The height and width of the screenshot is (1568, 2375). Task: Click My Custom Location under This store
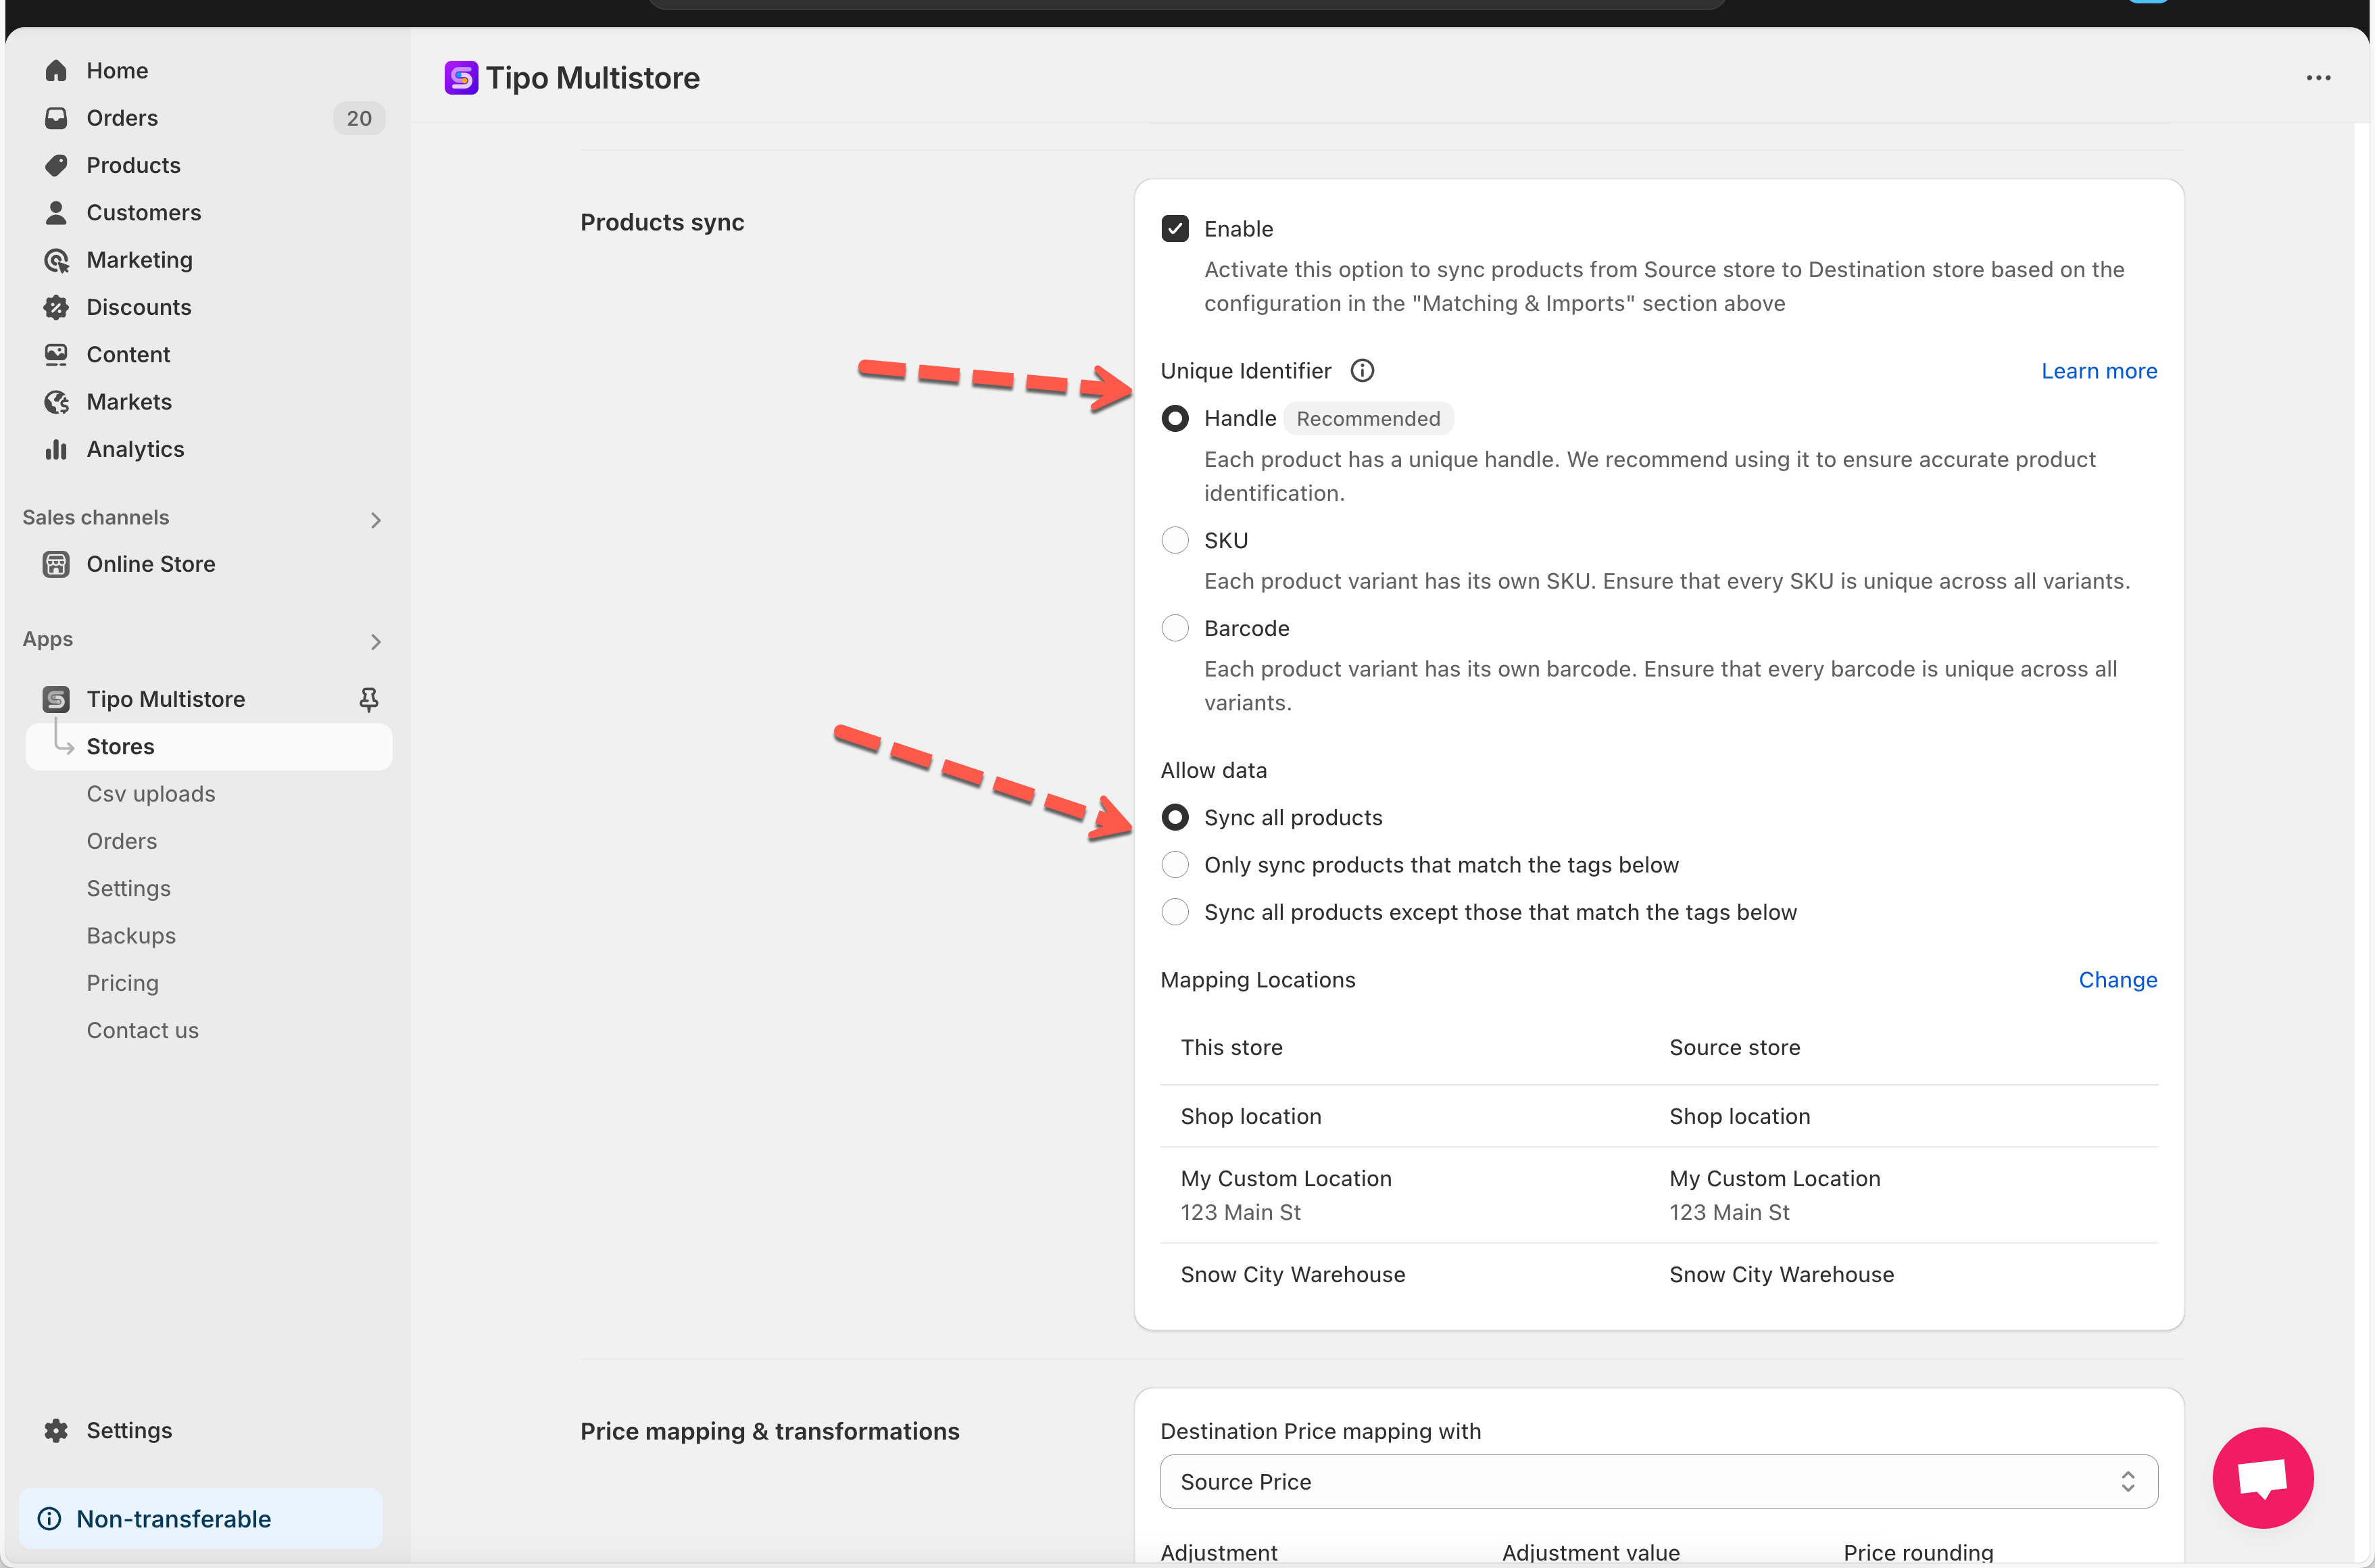(x=1285, y=1179)
